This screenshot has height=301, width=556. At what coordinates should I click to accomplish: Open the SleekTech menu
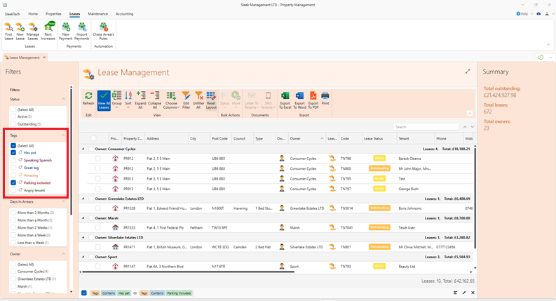tap(13, 14)
